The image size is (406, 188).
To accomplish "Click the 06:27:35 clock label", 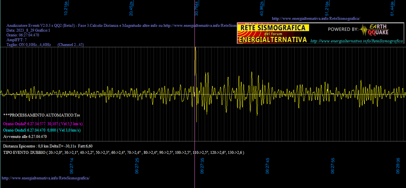I will coord(202,166).
